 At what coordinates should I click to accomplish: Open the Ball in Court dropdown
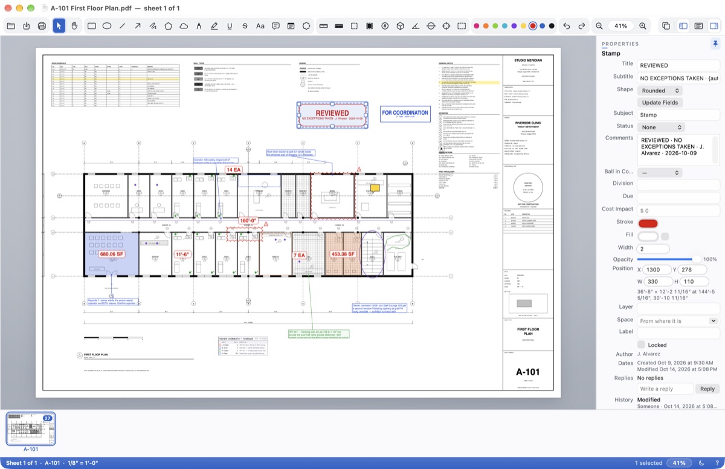click(660, 172)
